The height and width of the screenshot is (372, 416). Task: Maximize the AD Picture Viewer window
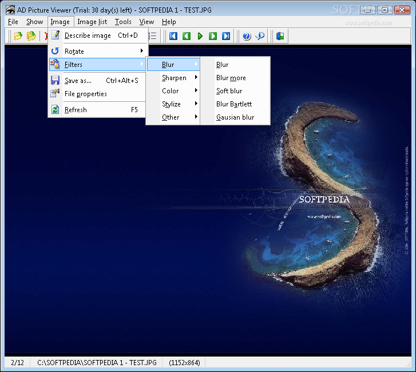[x=385, y=10]
